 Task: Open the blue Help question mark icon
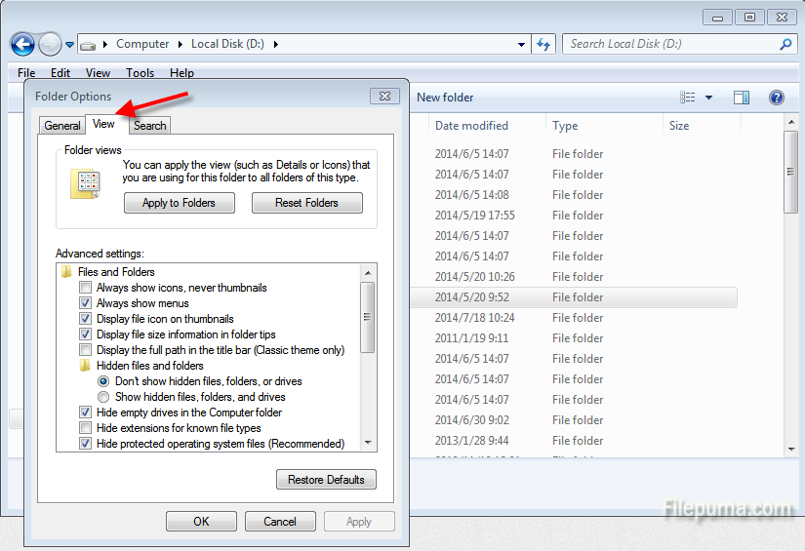pos(777,98)
